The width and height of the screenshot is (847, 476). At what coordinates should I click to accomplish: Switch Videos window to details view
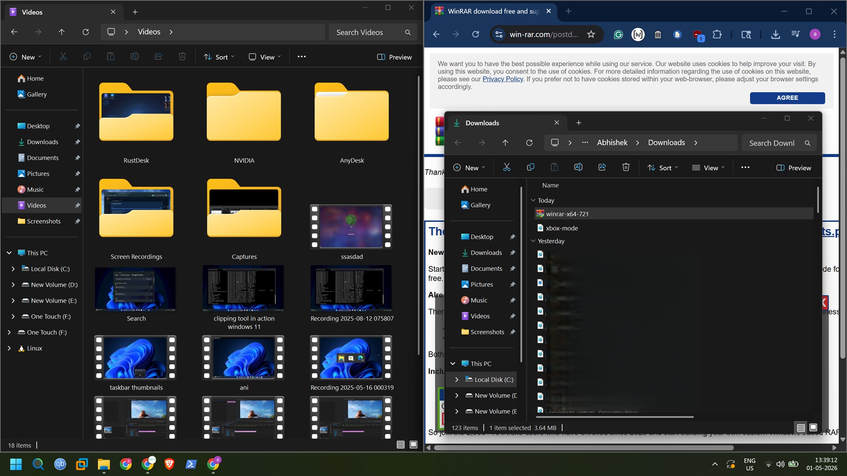(x=401, y=445)
